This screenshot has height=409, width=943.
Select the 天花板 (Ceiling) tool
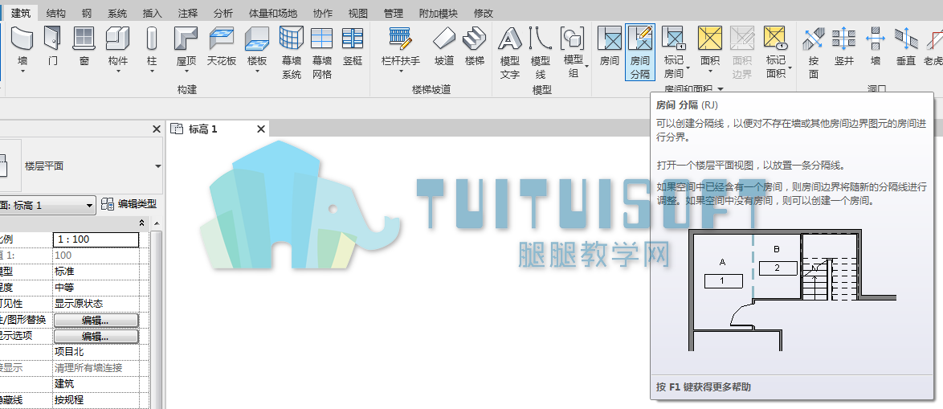[222, 47]
